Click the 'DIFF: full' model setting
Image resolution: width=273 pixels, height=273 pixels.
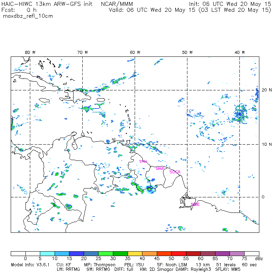click(x=124, y=269)
